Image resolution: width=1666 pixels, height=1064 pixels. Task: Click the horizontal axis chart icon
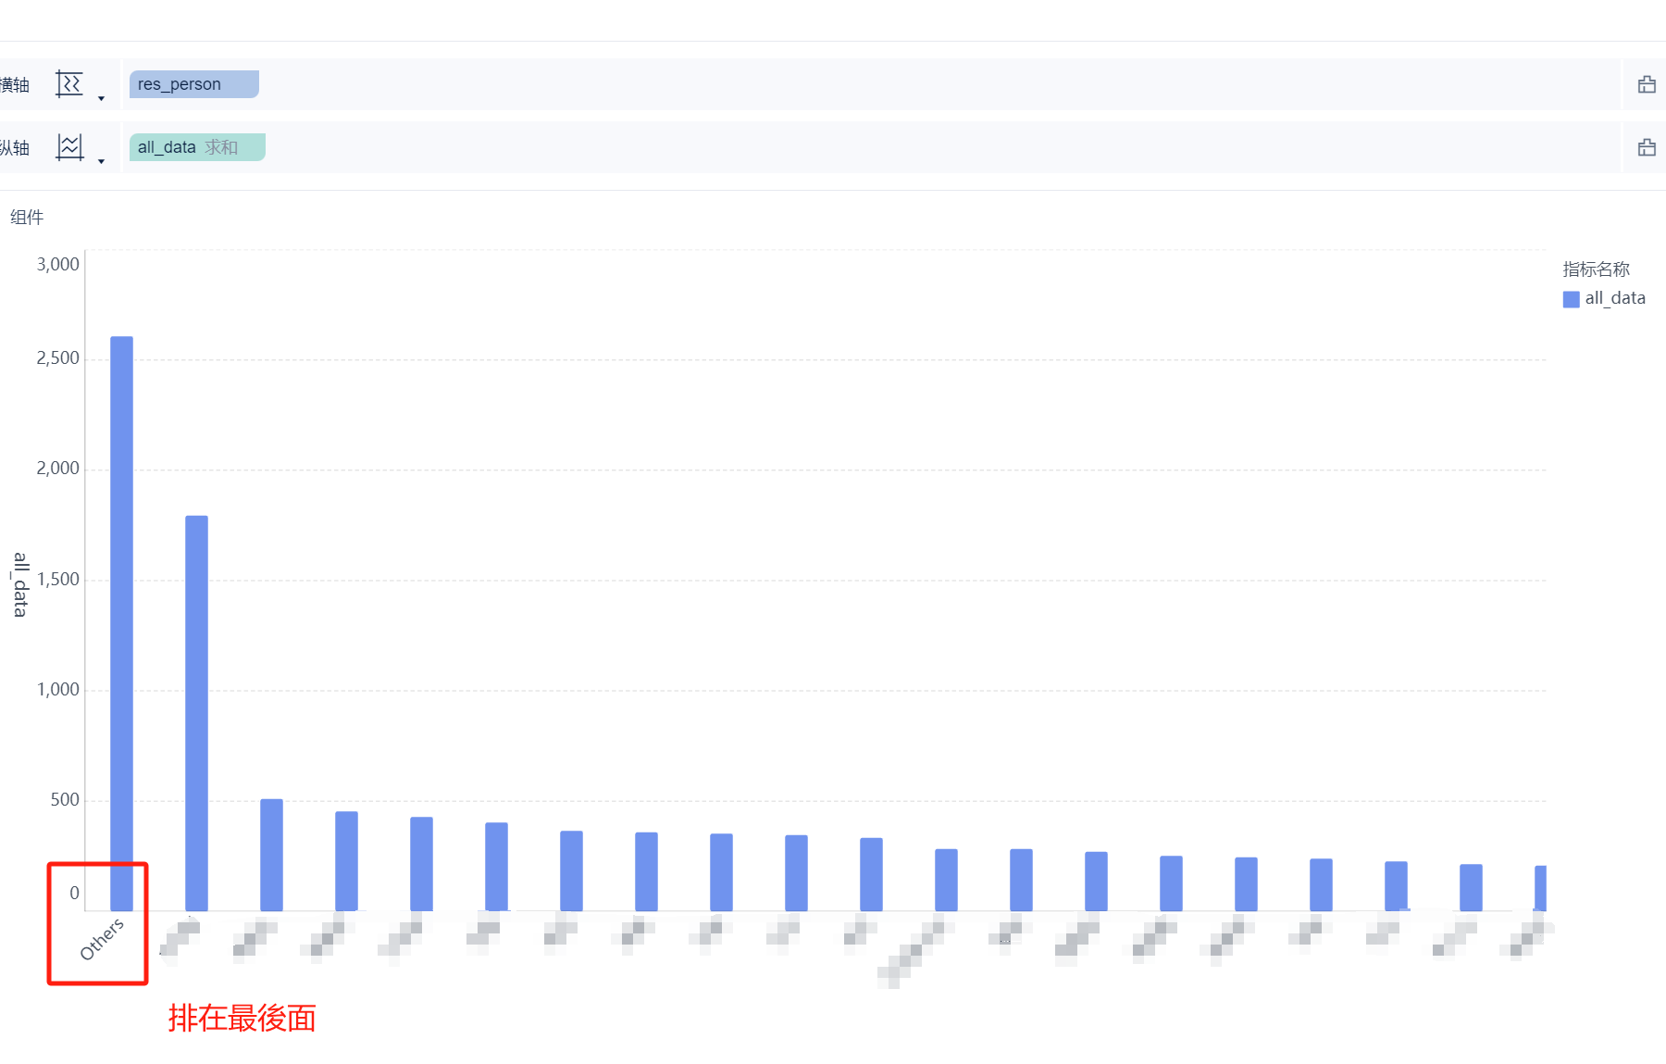coord(69,84)
